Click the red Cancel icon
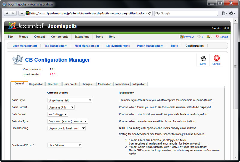The width and height of the screenshot is (240, 162). [216, 58]
